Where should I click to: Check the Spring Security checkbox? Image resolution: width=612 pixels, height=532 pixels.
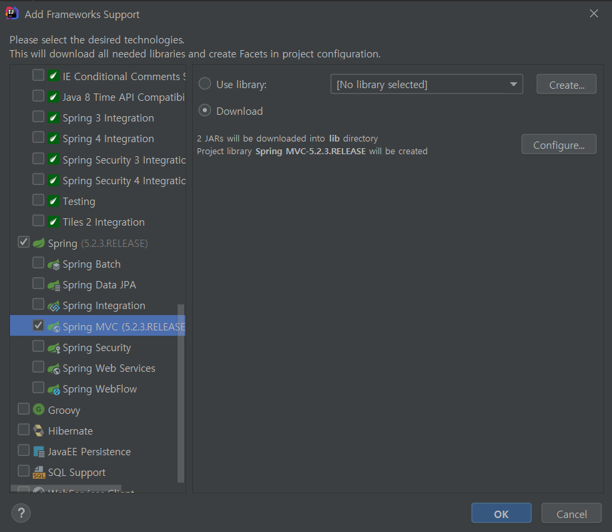[38, 346]
